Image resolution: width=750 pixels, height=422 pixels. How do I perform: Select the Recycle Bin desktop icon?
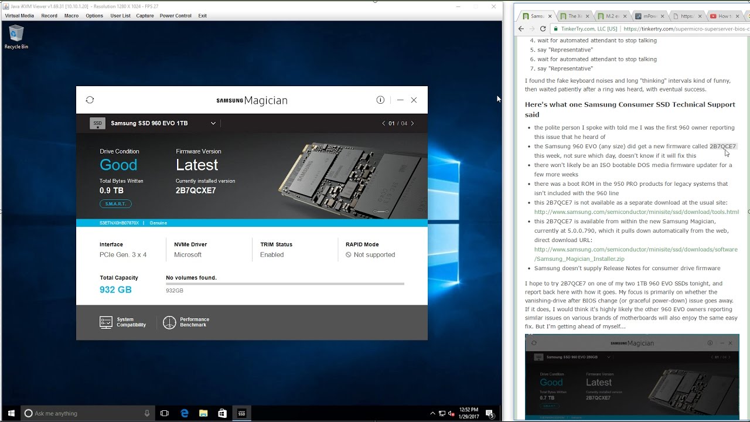pyautogui.click(x=16, y=37)
